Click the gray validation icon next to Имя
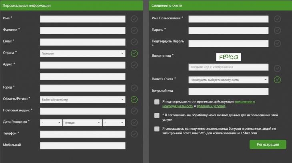This screenshot has width=292, height=163. pos(134,19)
